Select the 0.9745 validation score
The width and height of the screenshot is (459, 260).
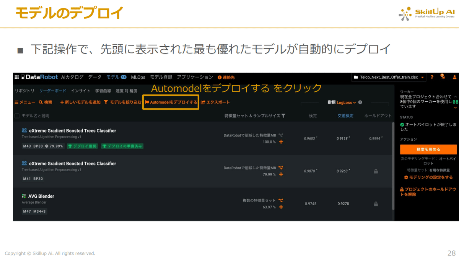coord(311,204)
